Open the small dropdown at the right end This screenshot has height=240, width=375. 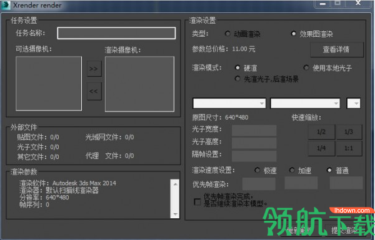coord(354,103)
